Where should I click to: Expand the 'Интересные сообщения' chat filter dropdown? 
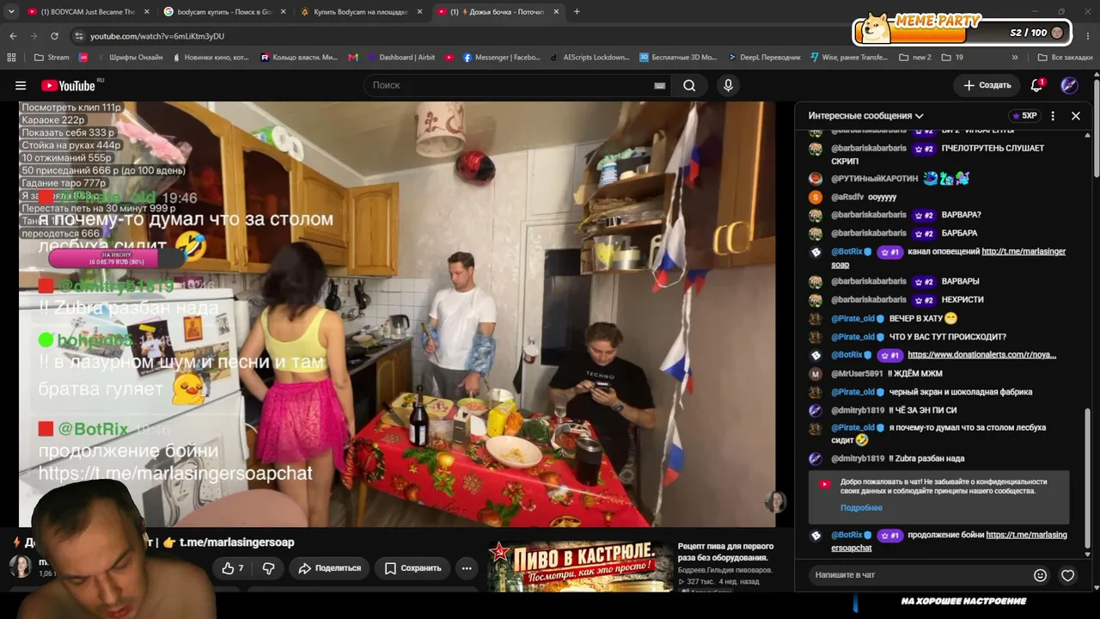[866, 115]
